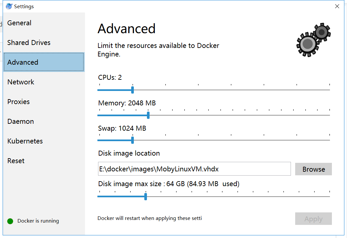Click inside the disk image location field
Viewport: 347px width, 238px height.
pos(194,169)
